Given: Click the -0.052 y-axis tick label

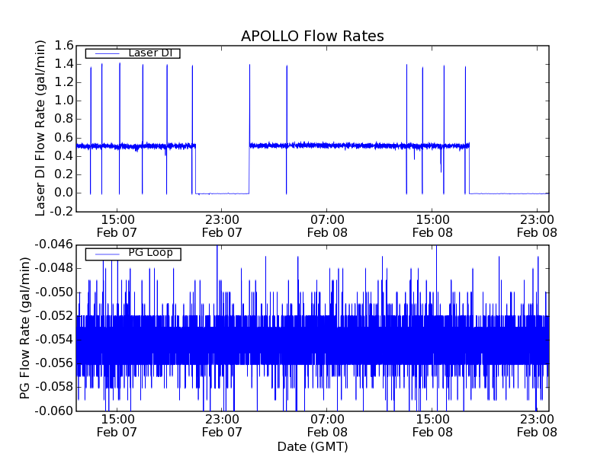Looking at the screenshot, I should (x=54, y=315).
